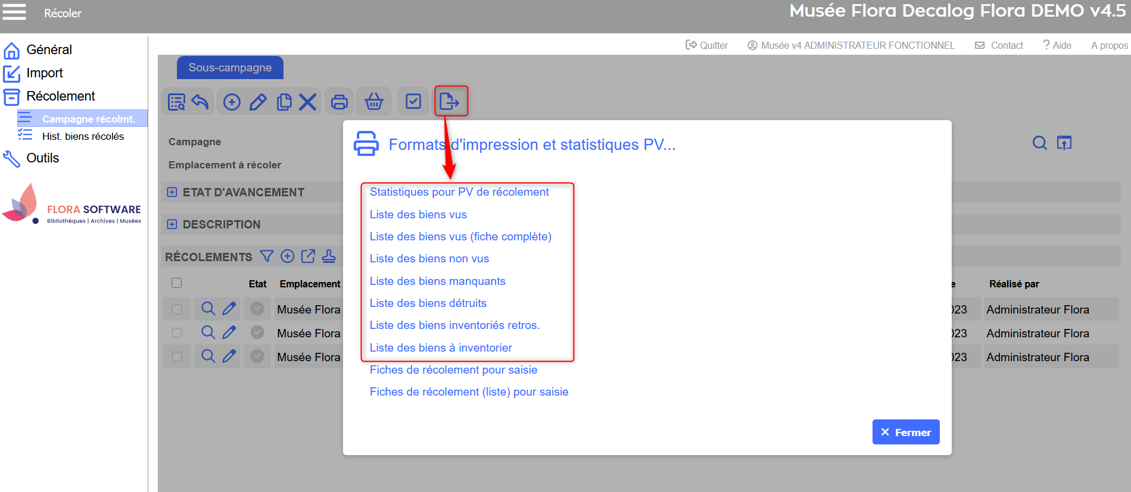1131x492 pixels.
Task: Click the filter icon beside RÉCOLEMENTS
Action: click(267, 256)
